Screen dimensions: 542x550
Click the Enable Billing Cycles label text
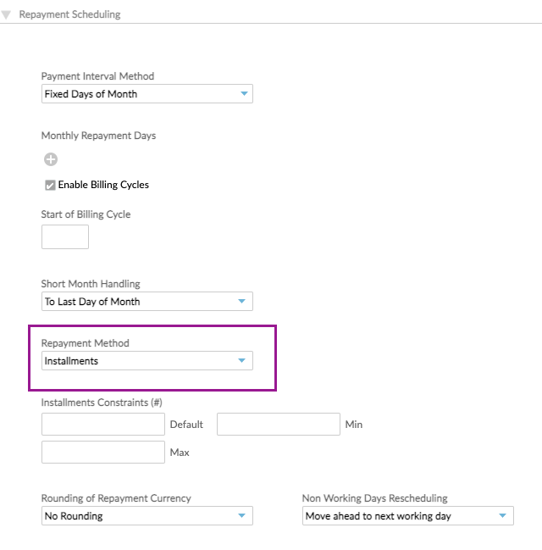(103, 185)
